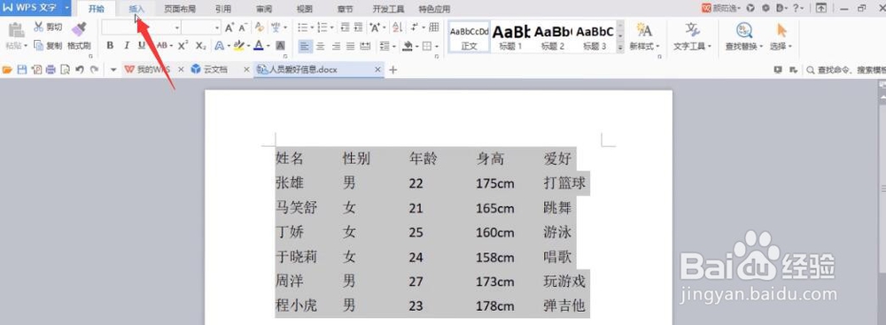The height and width of the screenshot is (325, 886).
Task: Switch to the 开始 ribbon tab
Action: pyautogui.click(x=96, y=9)
